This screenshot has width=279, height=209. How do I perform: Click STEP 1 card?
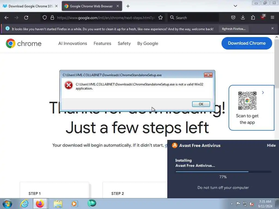54,190
